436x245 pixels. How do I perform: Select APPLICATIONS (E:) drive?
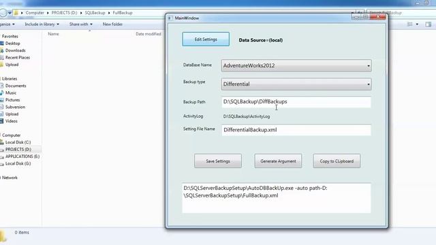coord(22,157)
